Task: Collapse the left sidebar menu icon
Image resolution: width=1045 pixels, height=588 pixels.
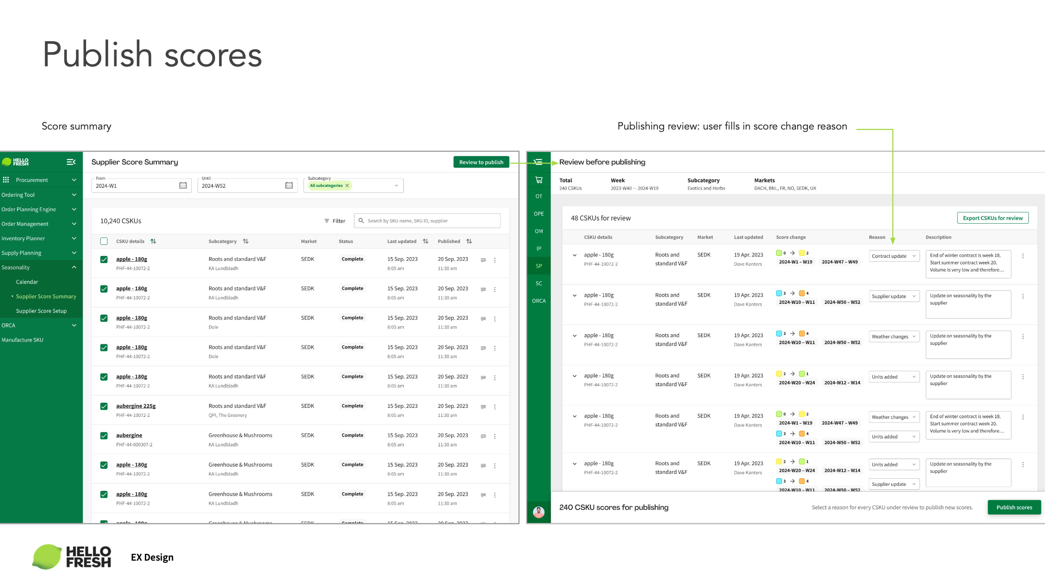Action: pyautogui.click(x=71, y=162)
